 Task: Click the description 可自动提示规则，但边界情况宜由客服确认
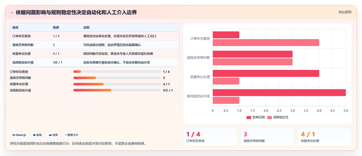tap(112, 45)
